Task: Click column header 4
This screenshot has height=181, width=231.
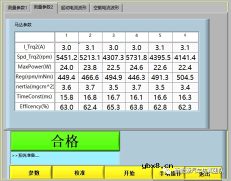Action: point(136,37)
